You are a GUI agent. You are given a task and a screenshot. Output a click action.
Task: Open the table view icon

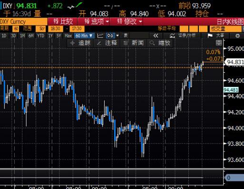click(x=126, y=36)
